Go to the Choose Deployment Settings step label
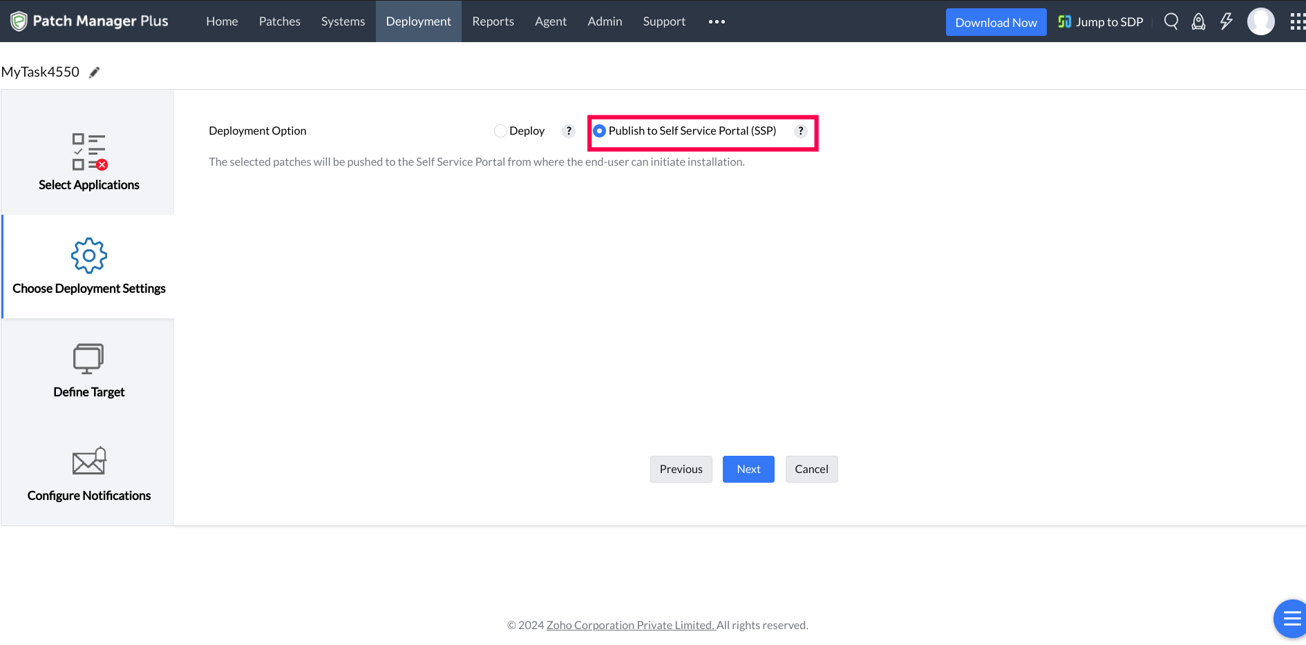The image size is (1306, 645). pyautogui.click(x=89, y=289)
